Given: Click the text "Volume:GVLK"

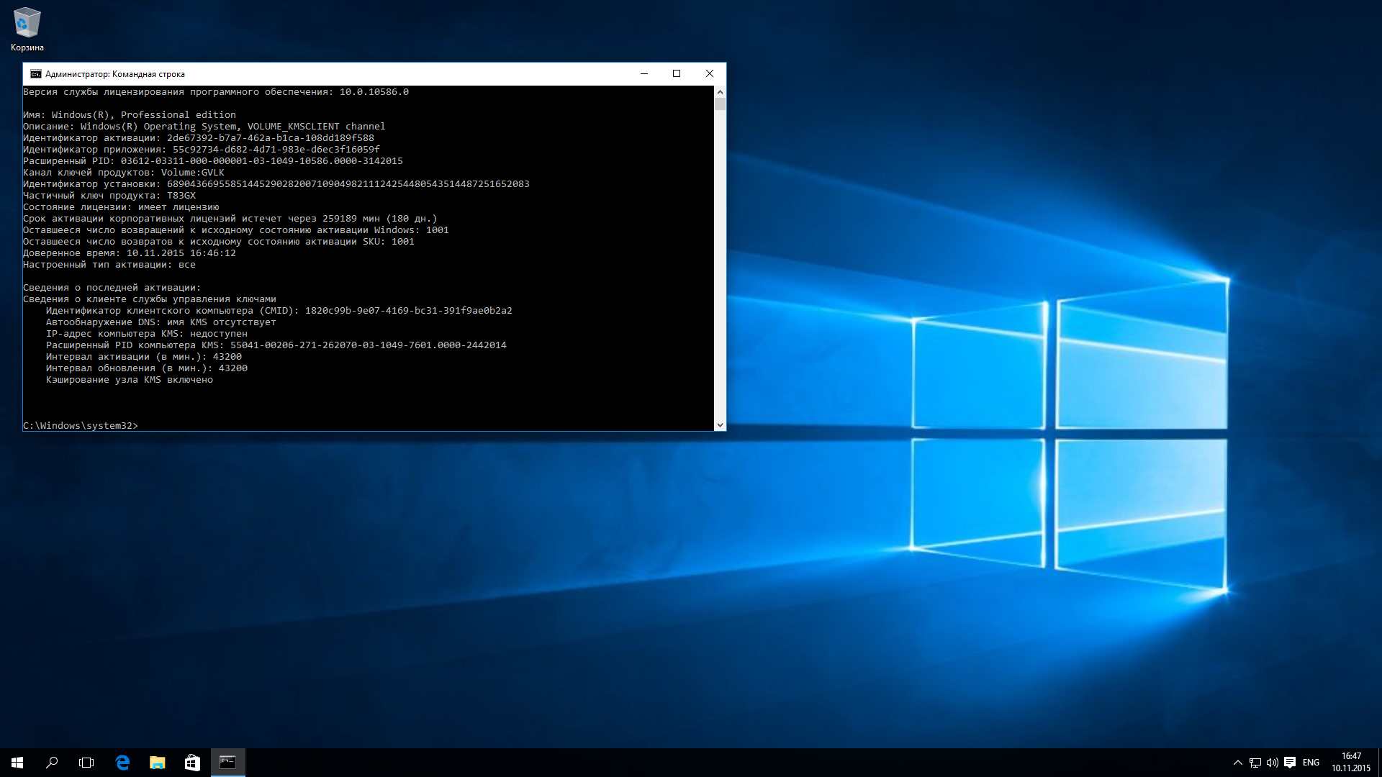Looking at the screenshot, I should 193,173.
